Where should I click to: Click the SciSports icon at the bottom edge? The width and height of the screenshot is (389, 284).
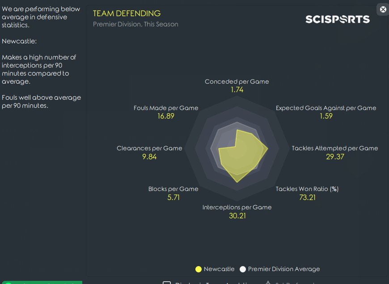coord(268,283)
